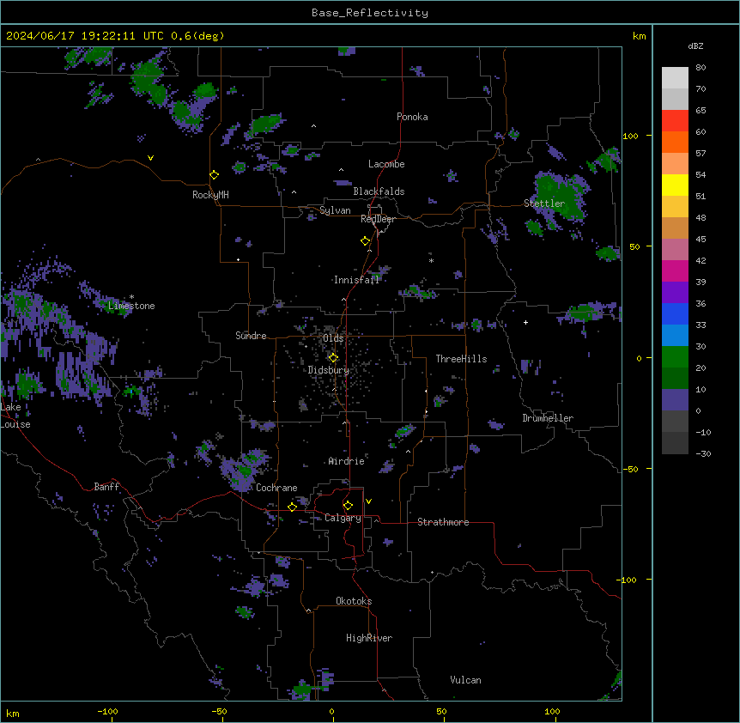The height and width of the screenshot is (723, 740).
Task: Click the white 80 dBZ legend swatch
Action: click(x=675, y=78)
